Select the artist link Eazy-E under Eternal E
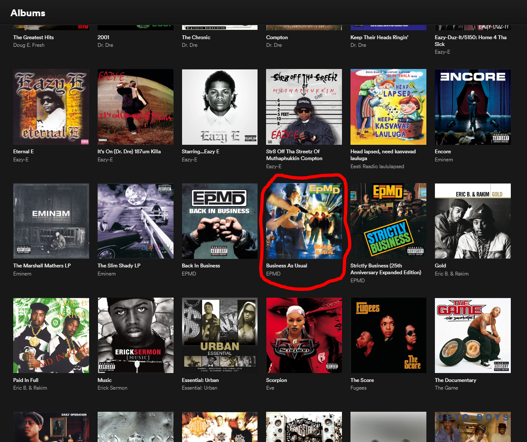Viewport: 527px width, 442px height. [x=21, y=159]
